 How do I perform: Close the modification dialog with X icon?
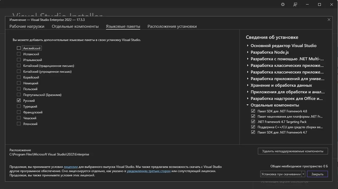coord(329,20)
